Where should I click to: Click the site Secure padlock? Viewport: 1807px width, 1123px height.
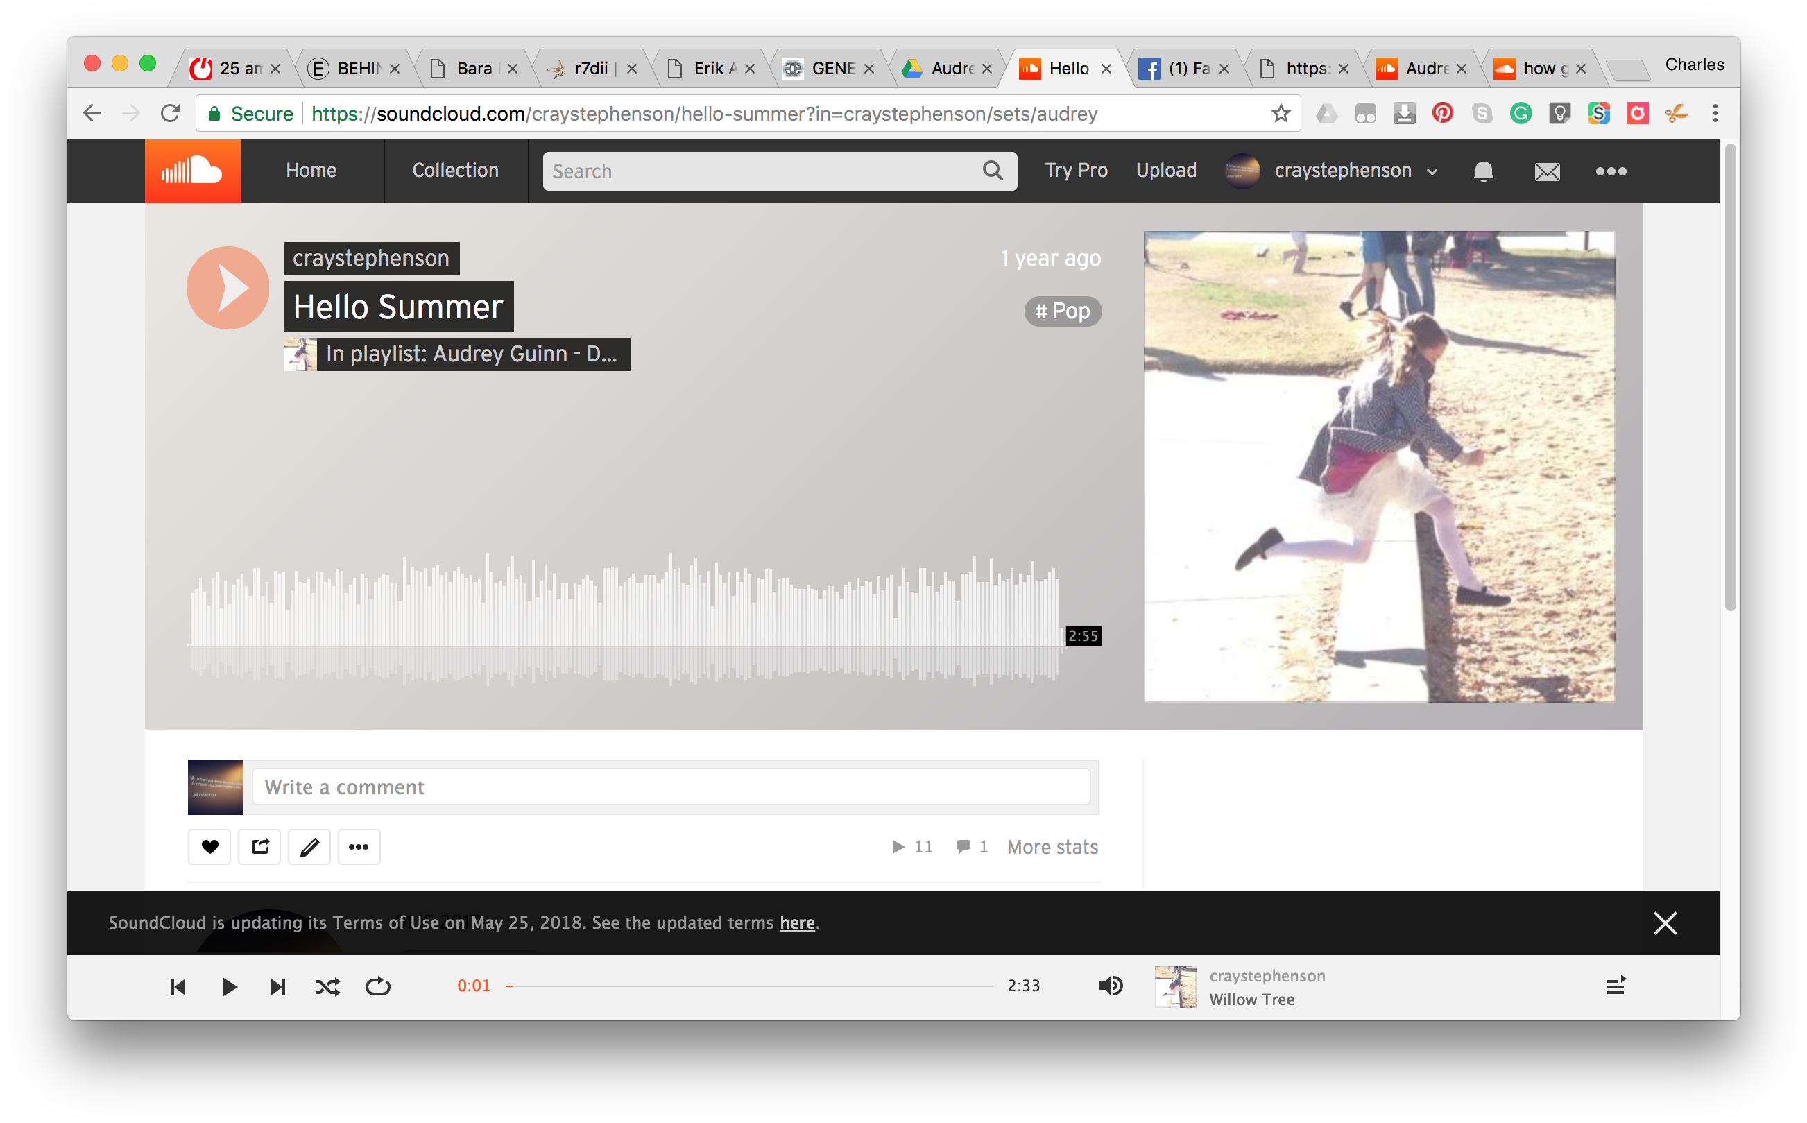pyautogui.click(x=214, y=114)
